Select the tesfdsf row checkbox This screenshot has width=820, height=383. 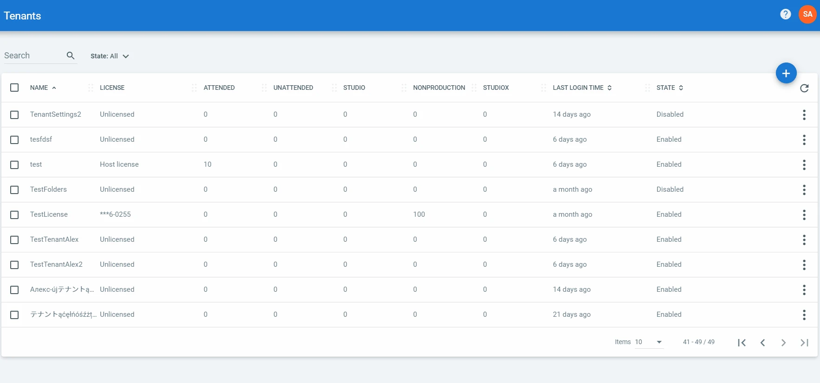point(14,140)
